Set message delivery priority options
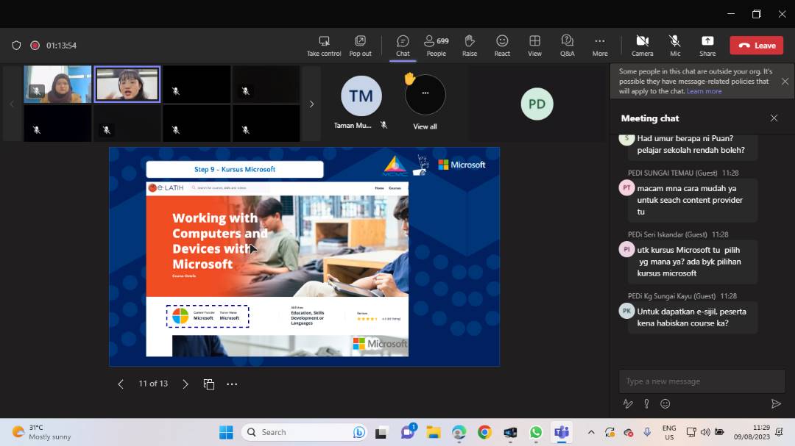This screenshot has height=446, width=795. pos(646,403)
